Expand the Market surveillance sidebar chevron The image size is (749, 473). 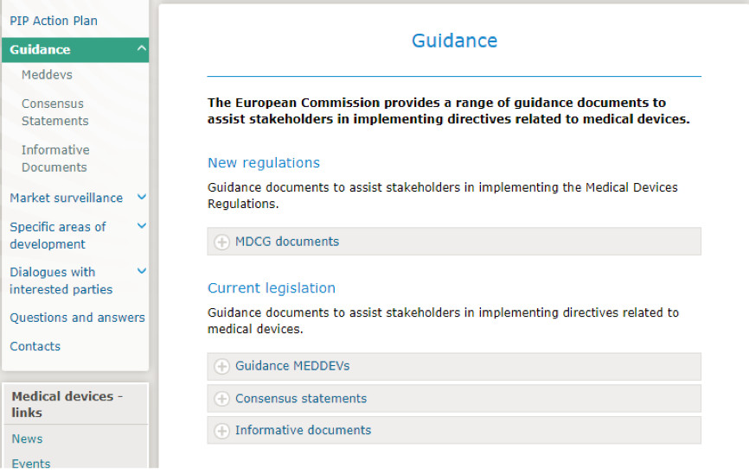click(x=142, y=198)
